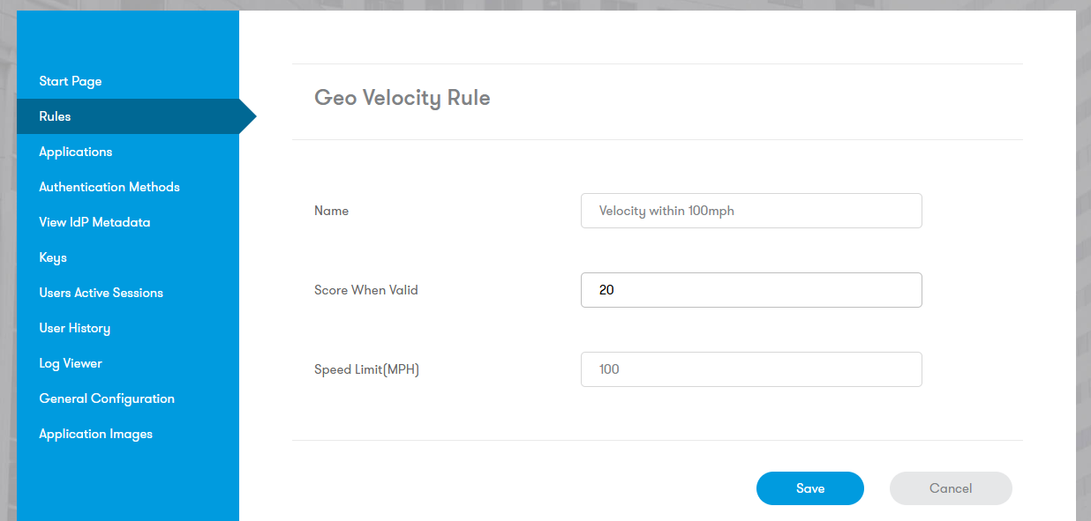Navigate to Applications
1091x521 pixels.
76,151
